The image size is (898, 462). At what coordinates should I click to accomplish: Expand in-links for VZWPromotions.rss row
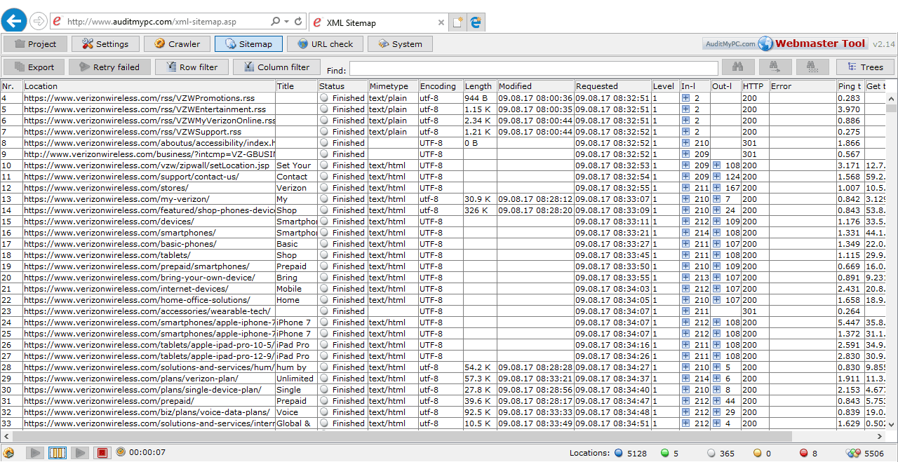685,98
